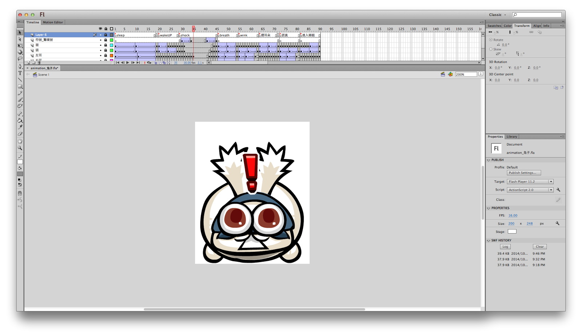Image resolution: width=582 pixels, height=334 pixels.
Task: Click the Loop playback icon in the timeline
Action: (x=149, y=63)
